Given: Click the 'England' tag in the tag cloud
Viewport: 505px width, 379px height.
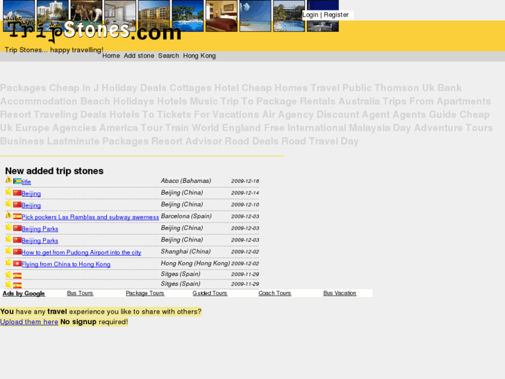Looking at the screenshot, I should tap(242, 128).
